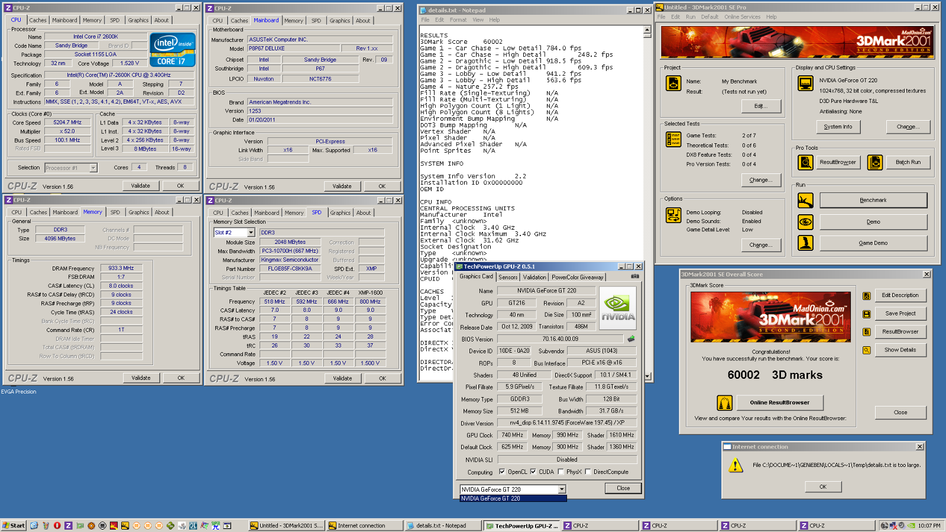The height and width of the screenshot is (532, 946).
Task: Click Change... under Options in 3DMark2001
Action: coord(761,245)
